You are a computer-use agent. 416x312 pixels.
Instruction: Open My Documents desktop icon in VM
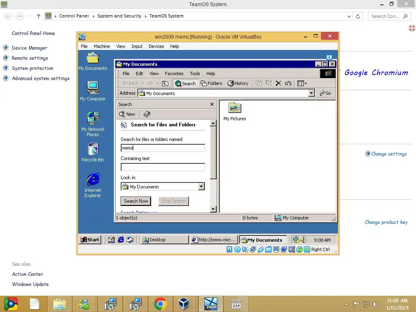tap(93, 61)
